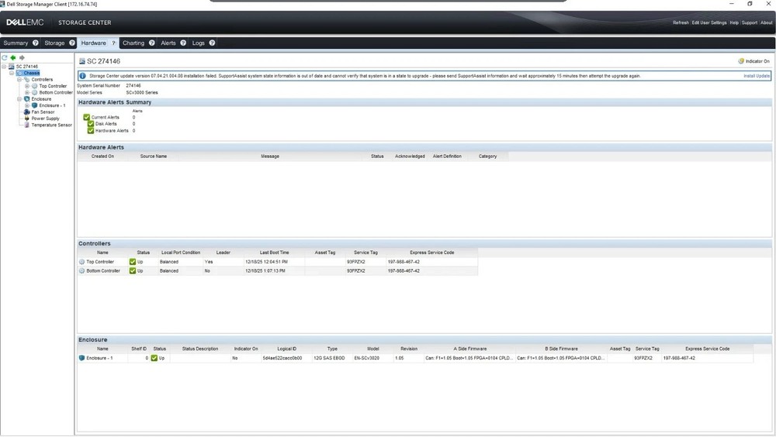Click the Power Supply plug icon in tree
Screen dimensions: 776x437
26,118
